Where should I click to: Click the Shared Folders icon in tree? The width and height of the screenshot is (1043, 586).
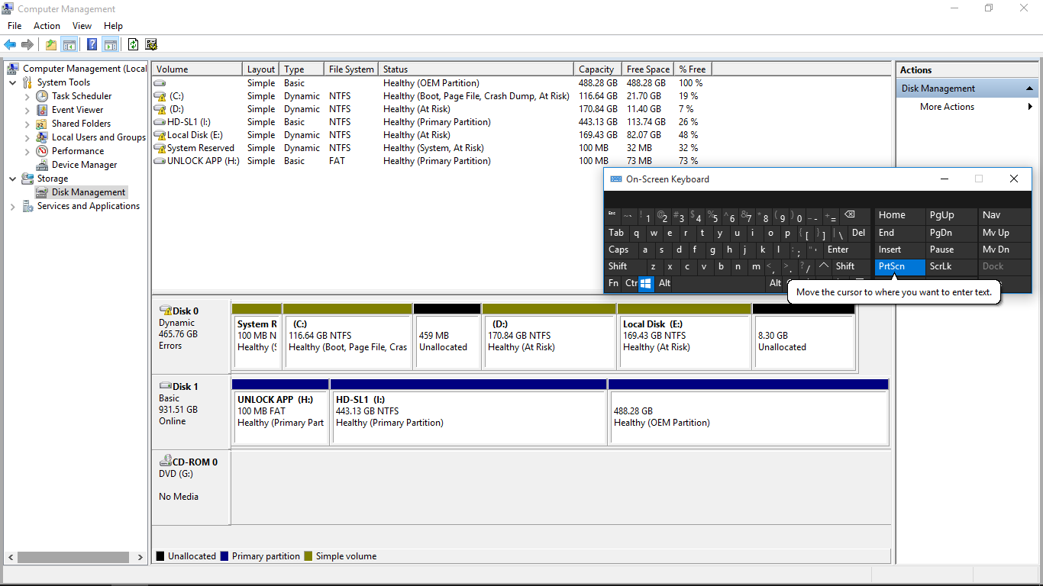pyautogui.click(x=43, y=124)
